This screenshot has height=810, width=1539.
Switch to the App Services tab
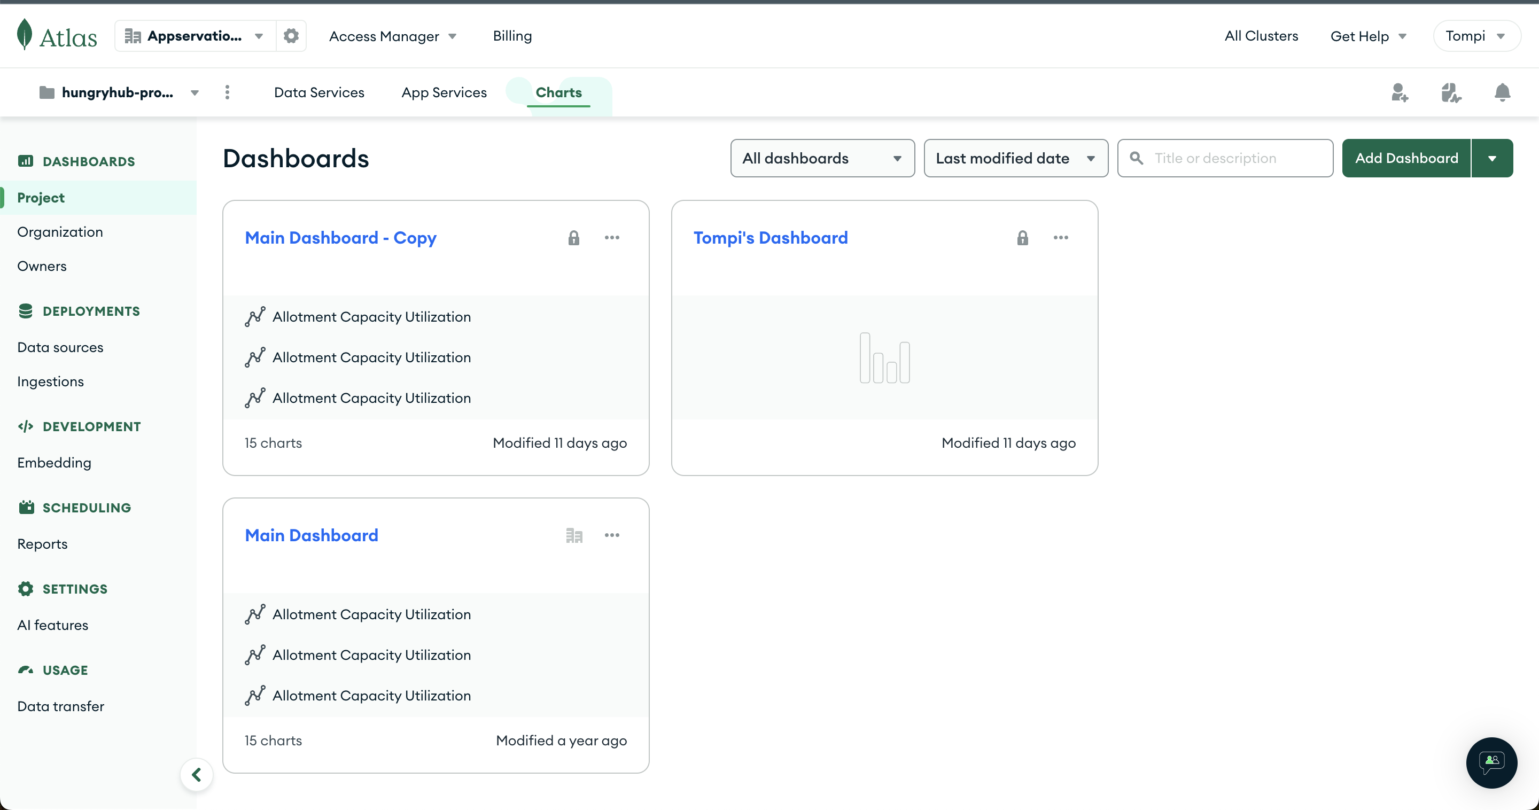pos(444,92)
